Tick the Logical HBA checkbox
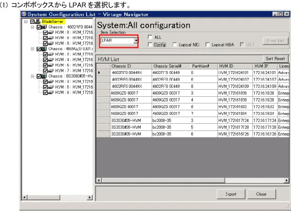 click(207, 45)
